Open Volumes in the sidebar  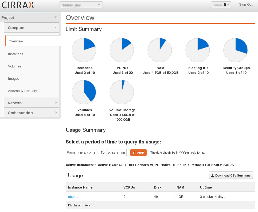(x=15, y=66)
